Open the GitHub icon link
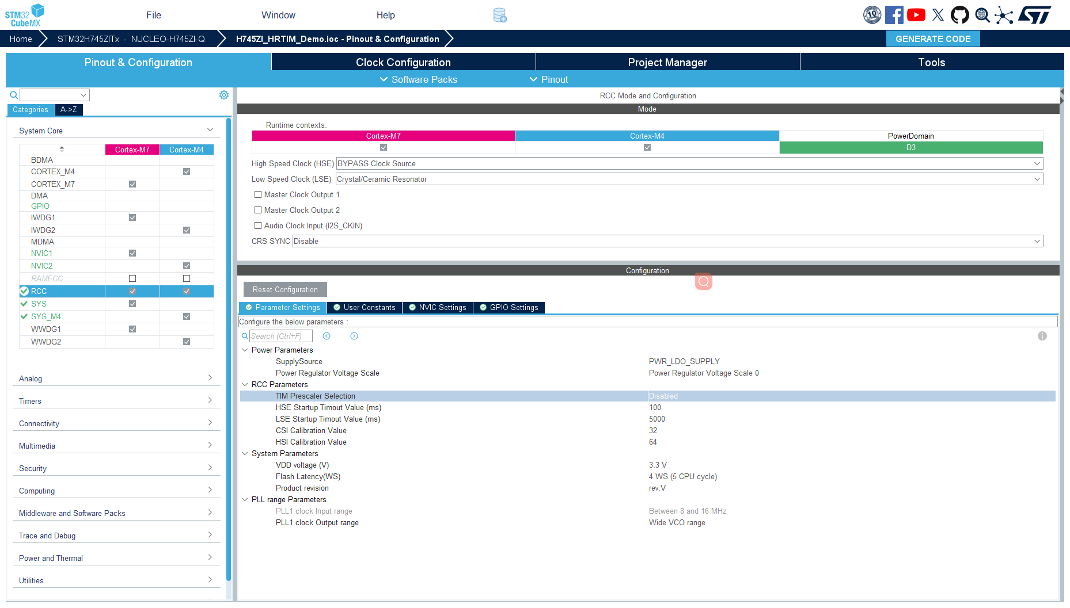Viewport: 1070px width, 608px height. pos(960,15)
